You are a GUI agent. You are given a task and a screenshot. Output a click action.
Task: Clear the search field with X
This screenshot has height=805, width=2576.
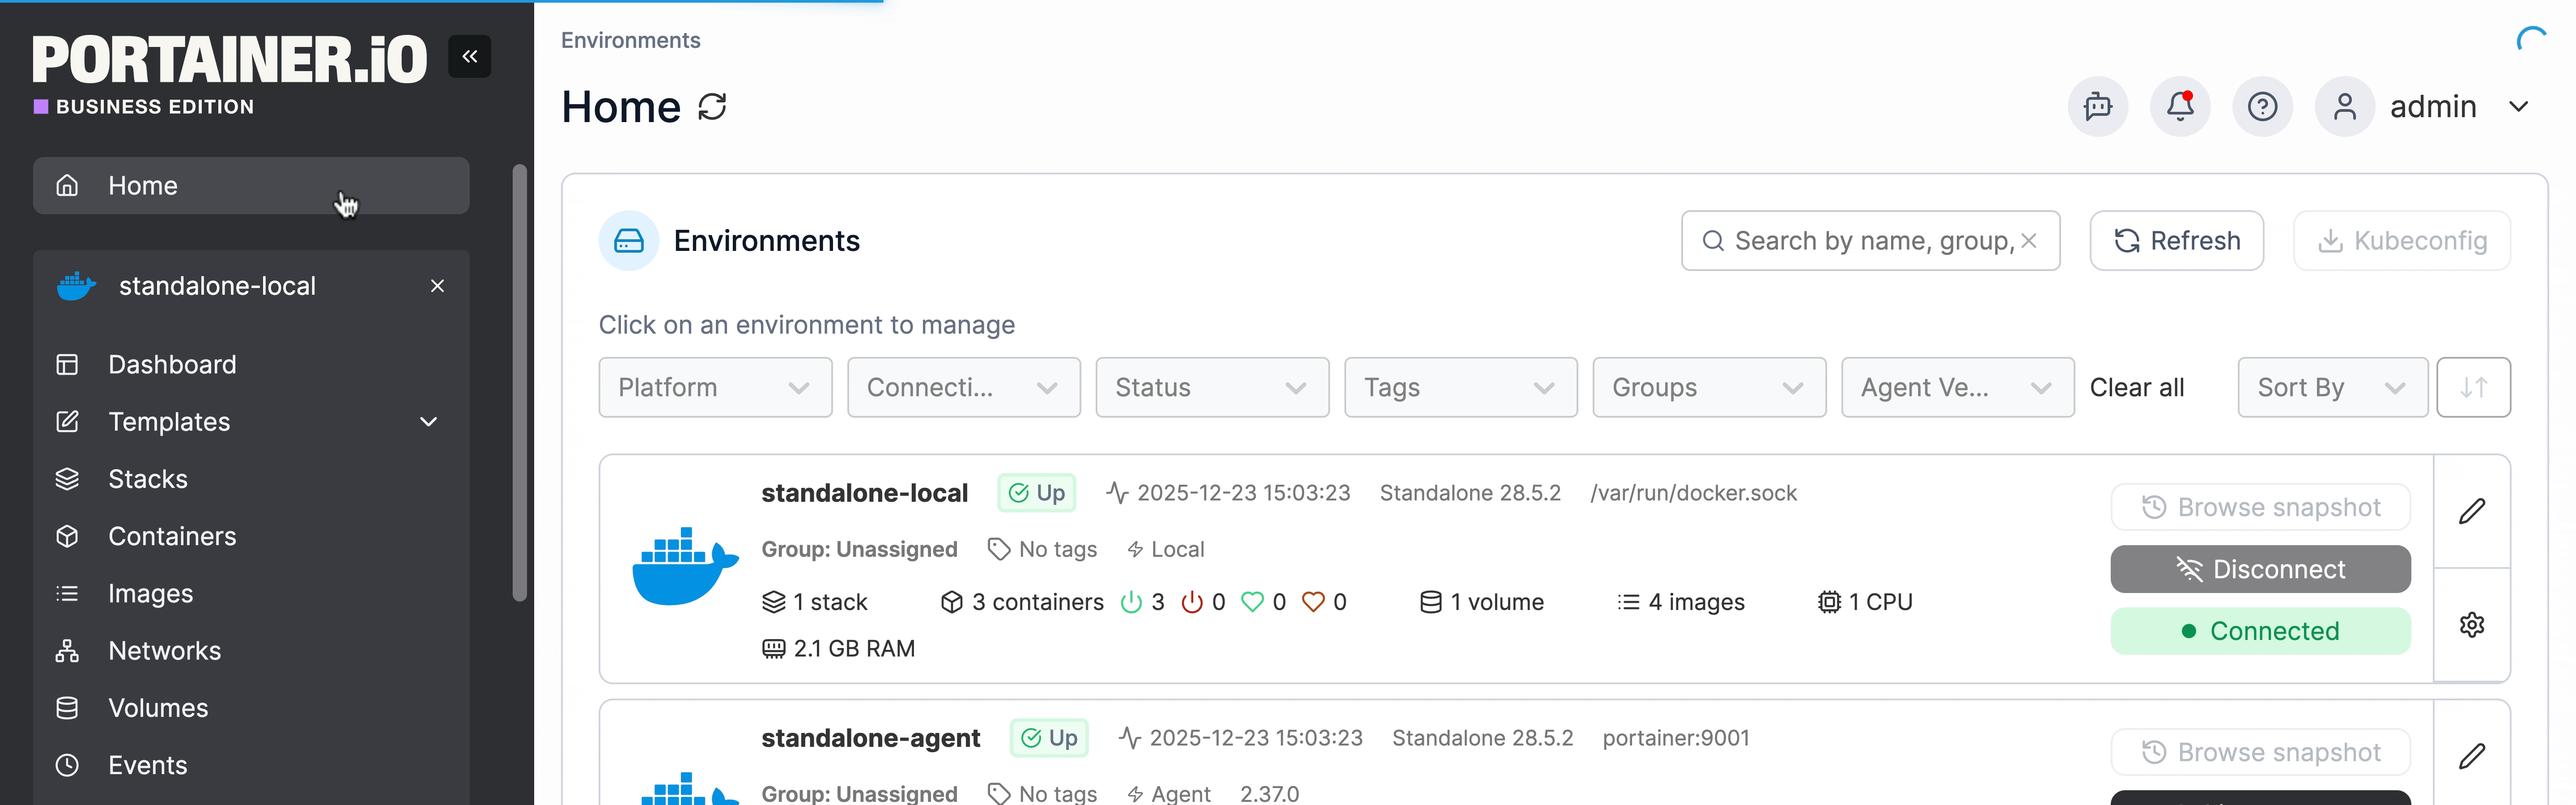coord(2029,241)
